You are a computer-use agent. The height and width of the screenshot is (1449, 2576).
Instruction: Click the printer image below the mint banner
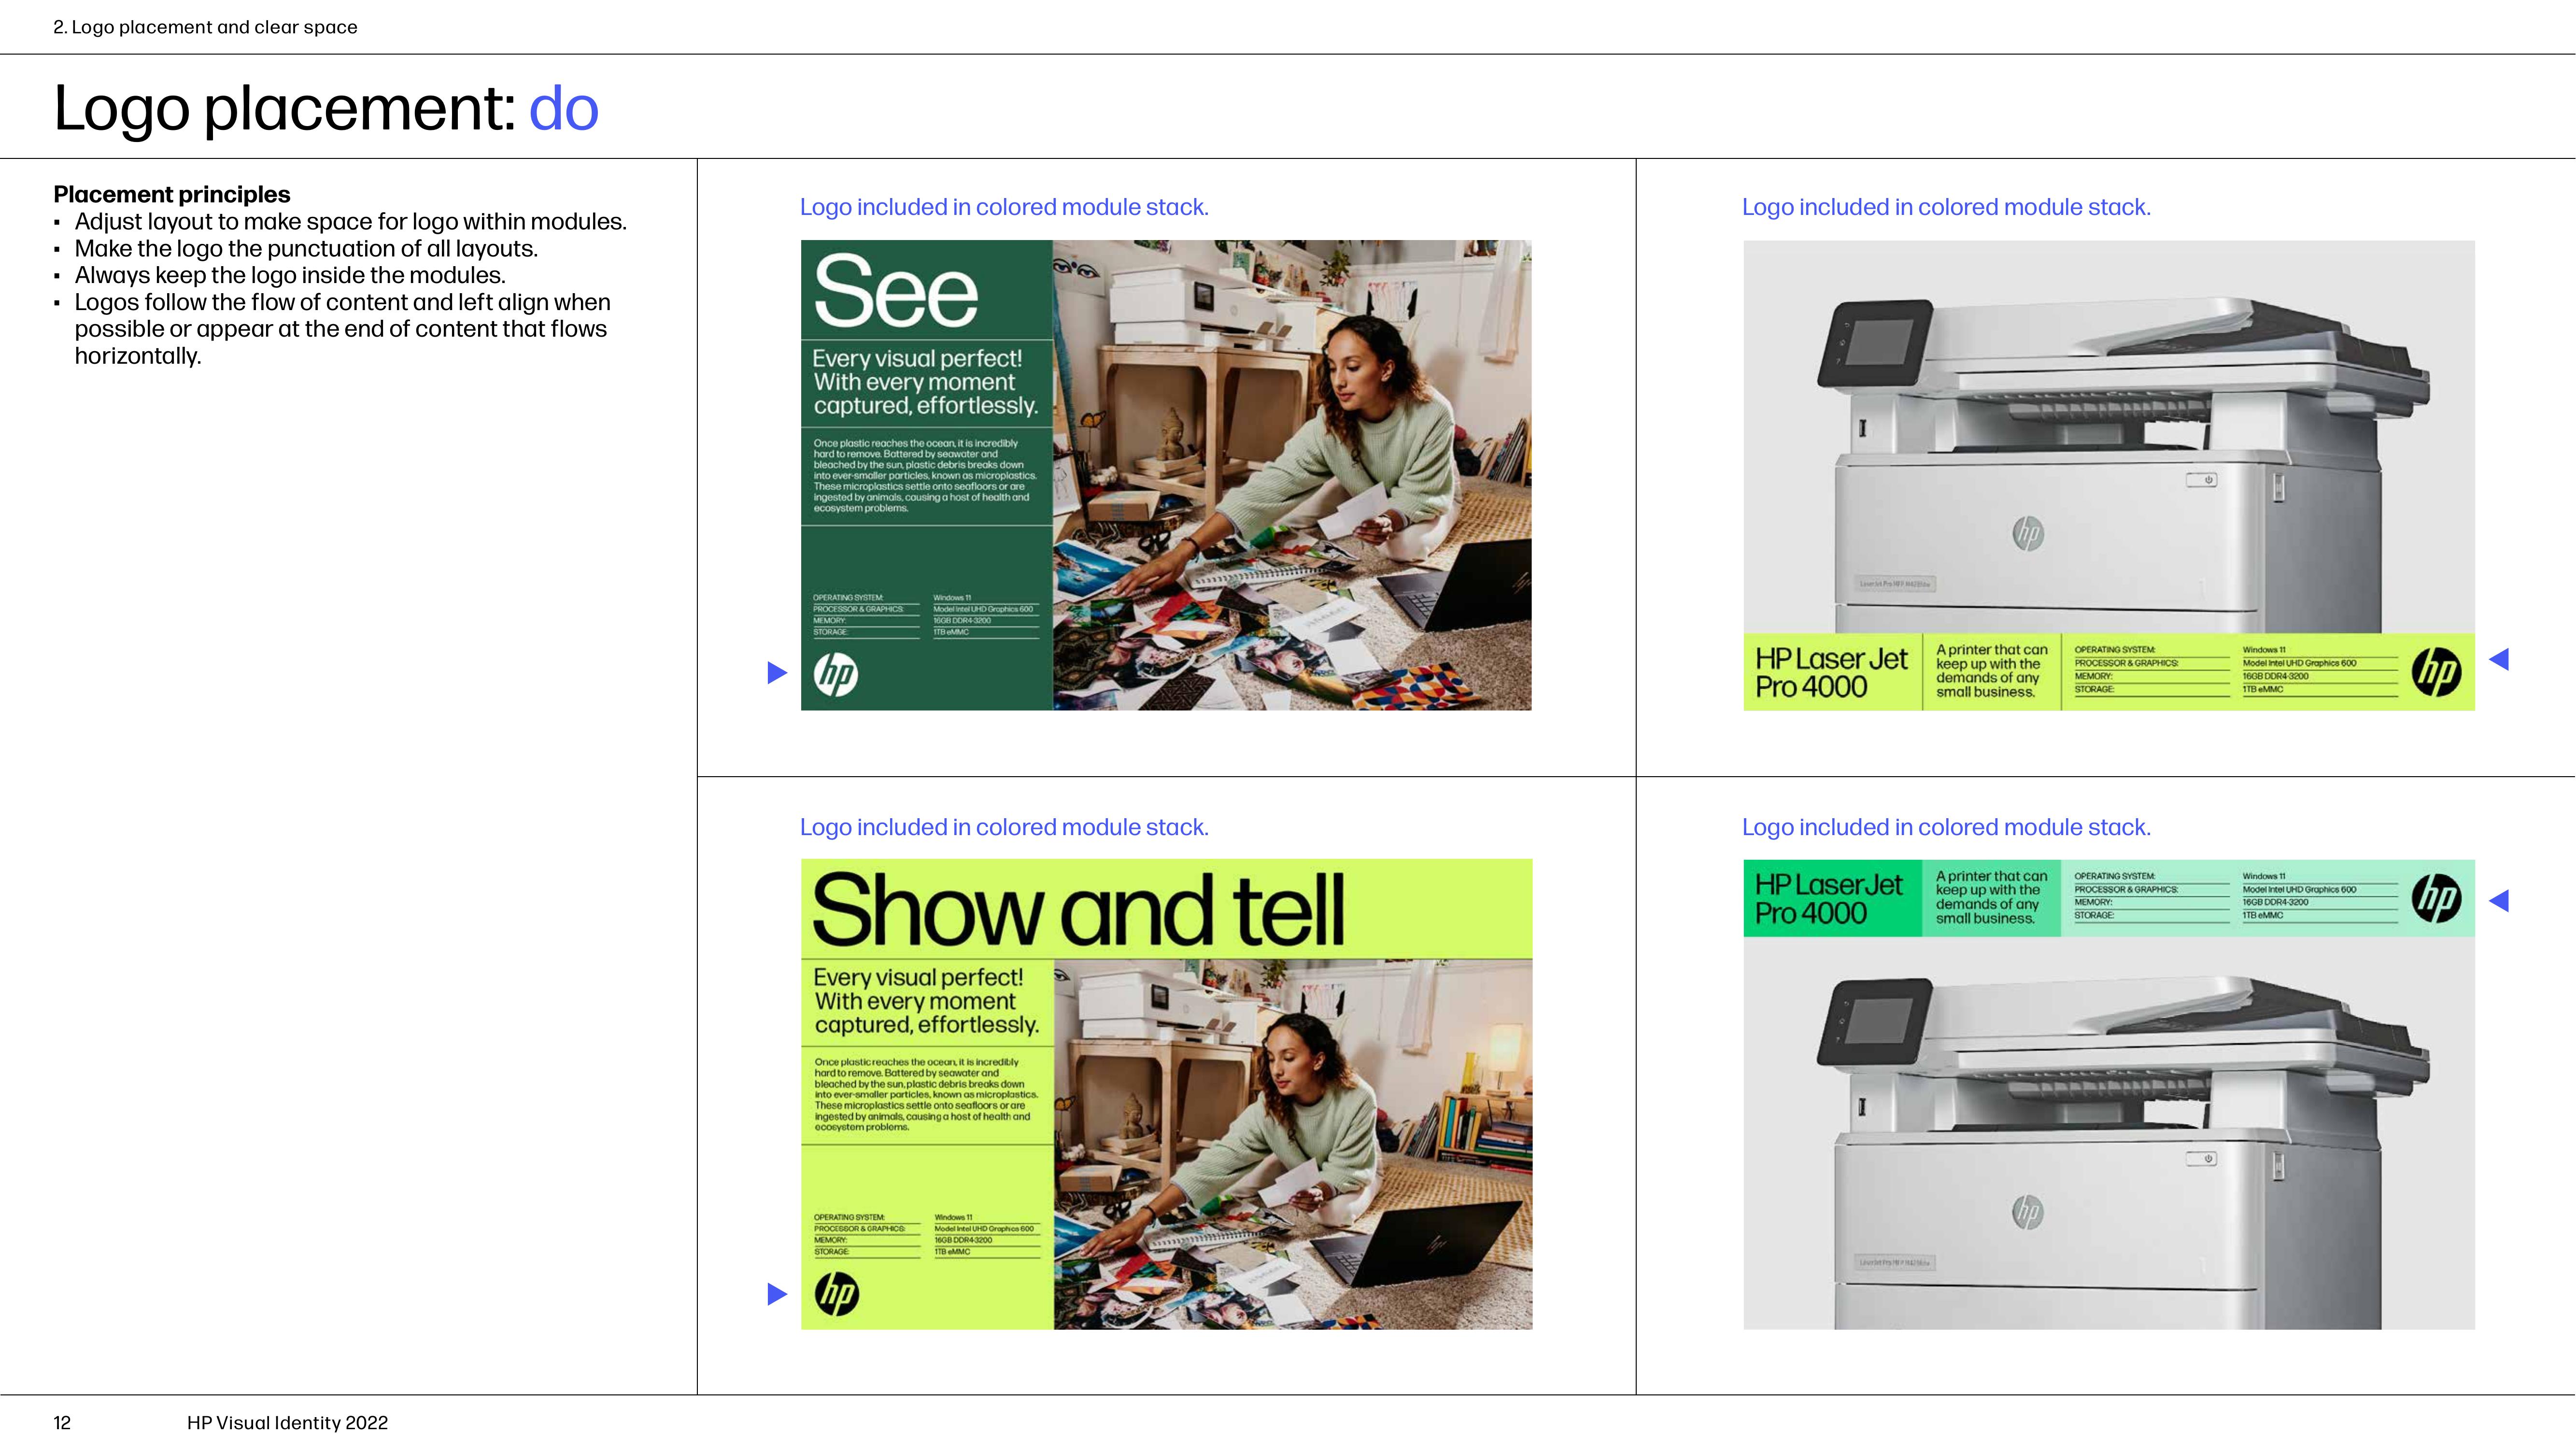point(2109,1133)
